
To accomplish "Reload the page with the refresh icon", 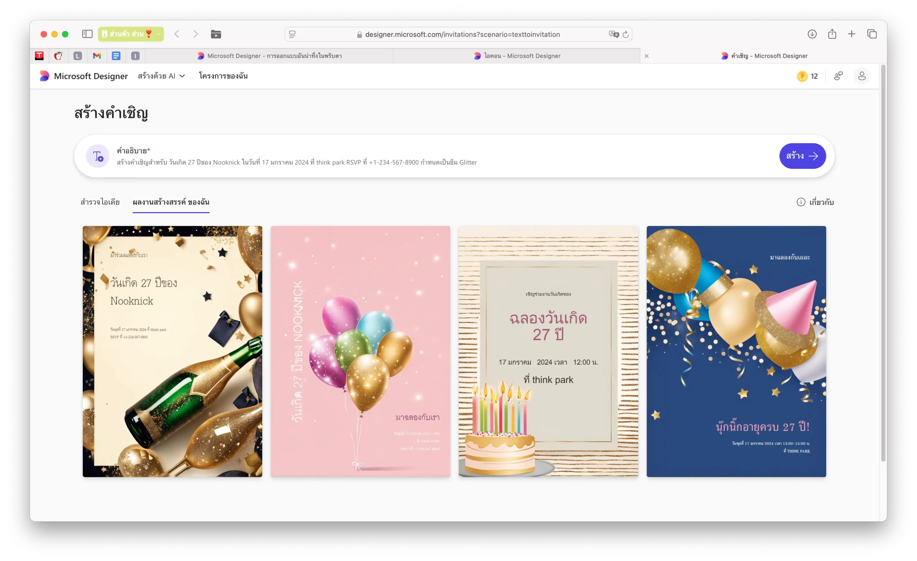I will [x=625, y=34].
